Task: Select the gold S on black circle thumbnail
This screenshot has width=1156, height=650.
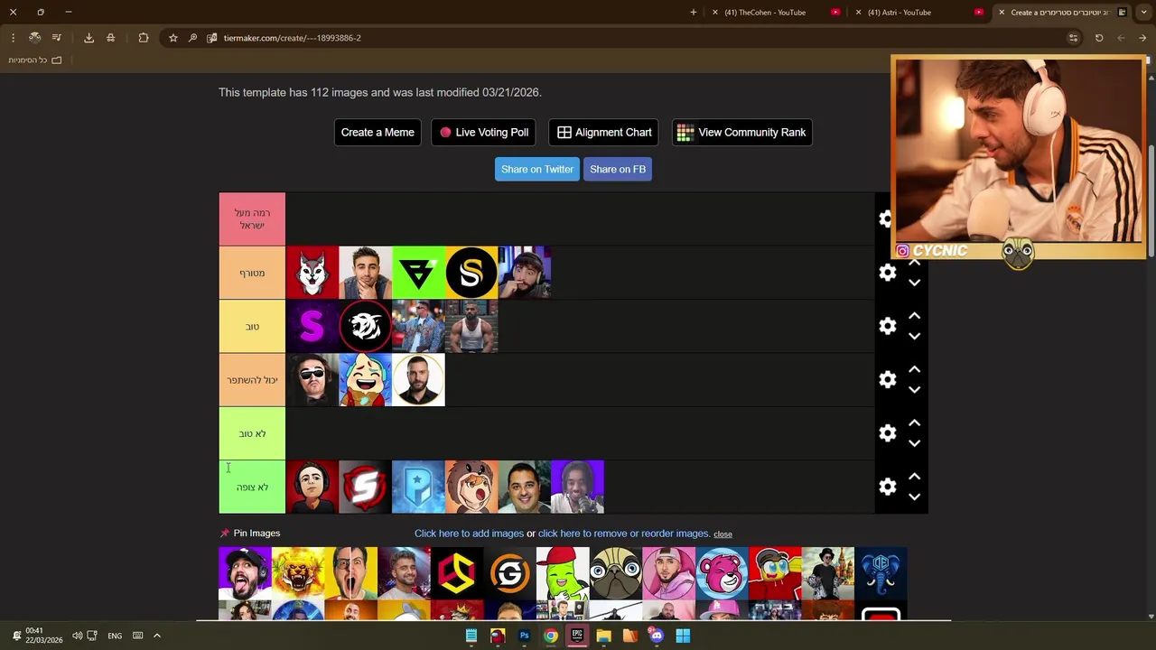Action: (471, 273)
